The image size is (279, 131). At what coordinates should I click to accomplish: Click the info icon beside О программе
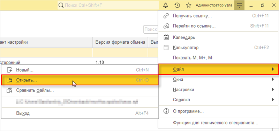(x=166, y=111)
